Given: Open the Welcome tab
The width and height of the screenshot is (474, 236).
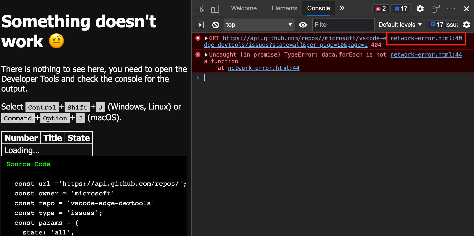Looking at the screenshot, I should coord(244,8).
